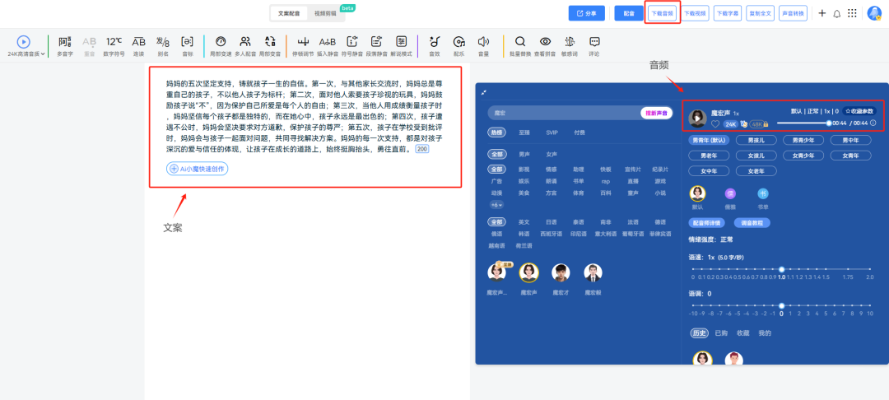Click the blue 配音 button
889x400 pixels.
click(628, 13)
